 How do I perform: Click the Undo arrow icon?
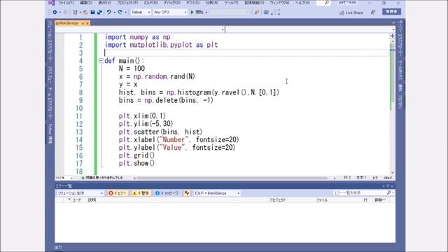(109, 13)
